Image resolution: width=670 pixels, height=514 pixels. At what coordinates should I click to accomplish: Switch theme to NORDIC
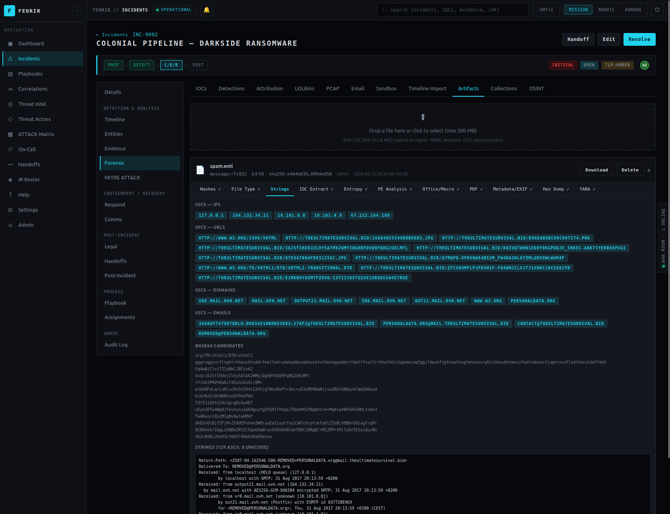click(606, 10)
